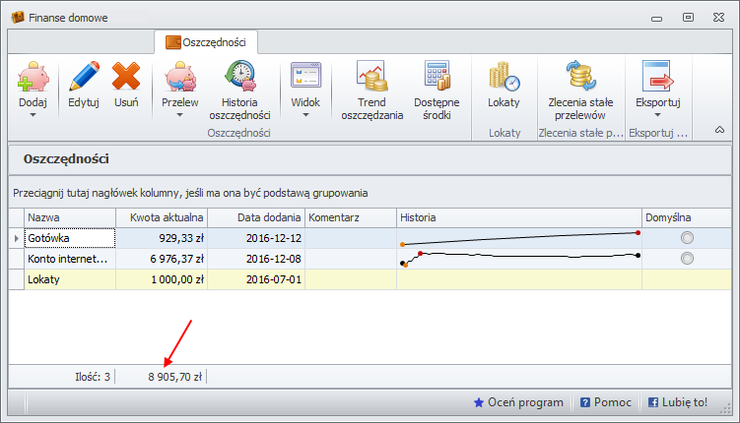Open Pomoc in the status bar

click(x=605, y=402)
